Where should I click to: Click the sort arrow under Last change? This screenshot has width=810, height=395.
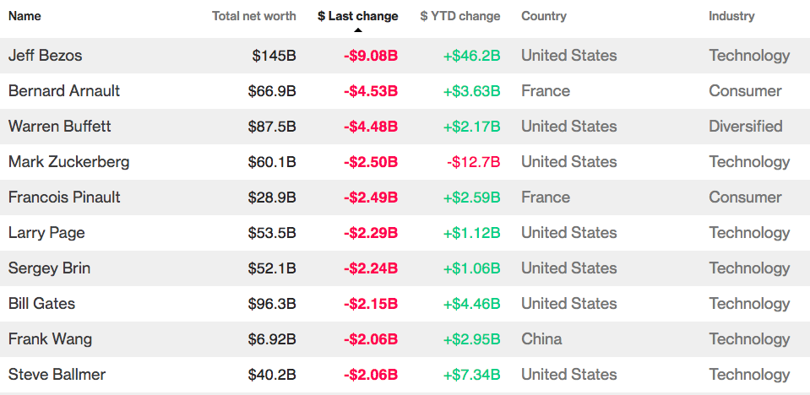pyautogui.click(x=357, y=30)
